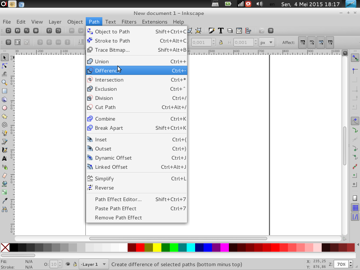Select the Spiral tool
Screen dimensions: 360x270
(5, 124)
